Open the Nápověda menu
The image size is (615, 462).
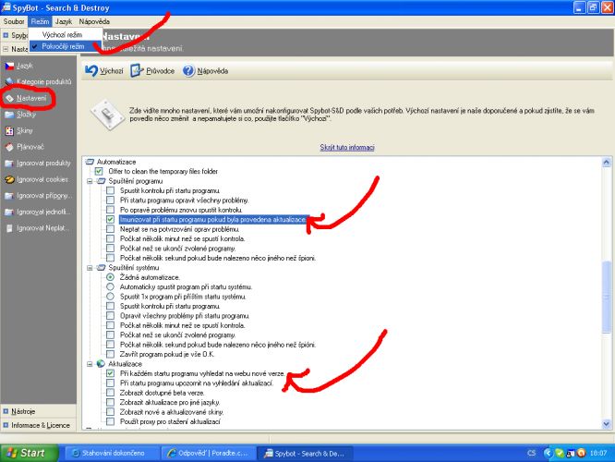(x=94, y=21)
